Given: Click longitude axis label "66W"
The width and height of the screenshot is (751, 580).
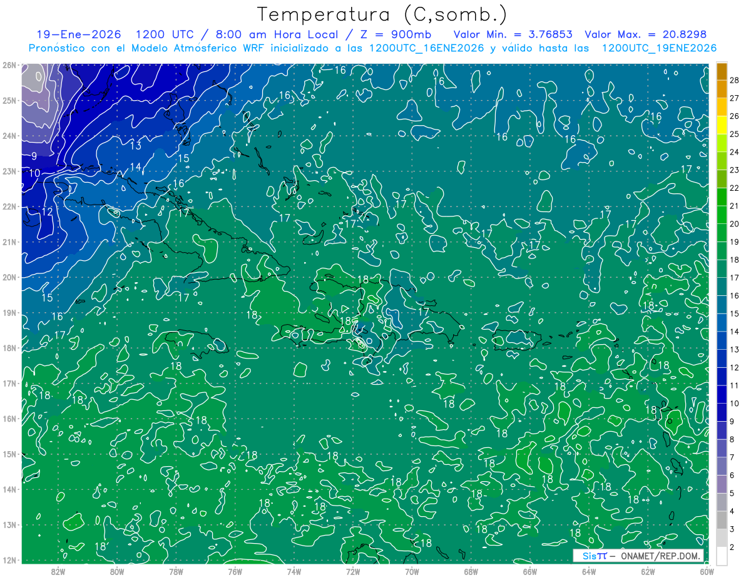Looking at the screenshot, I should click(x=530, y=571).
